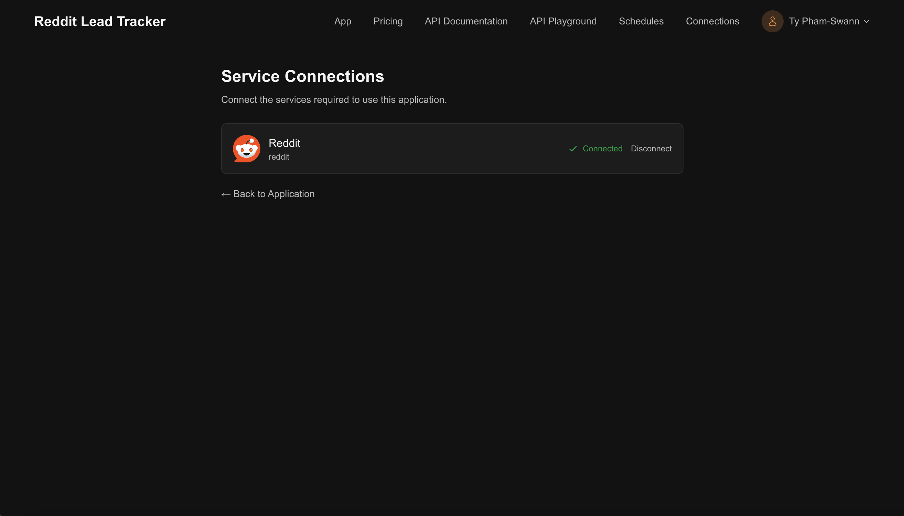Open the Schedules page

[x=641, y=21]
